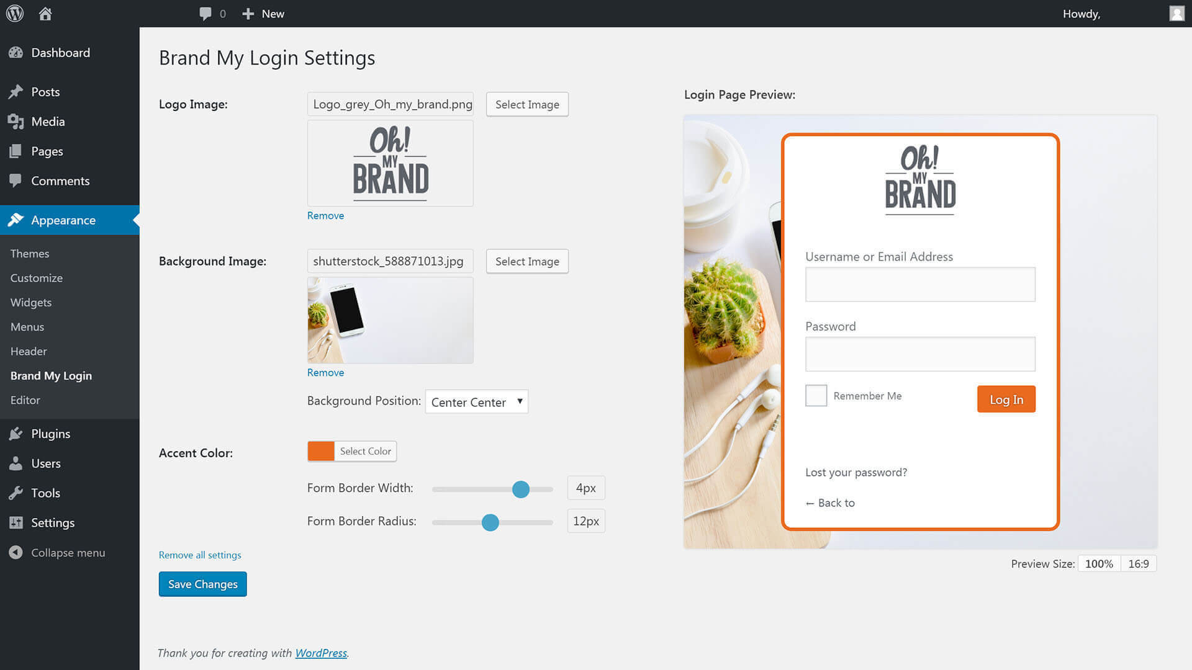This screenshot has height=670, width=1192.
Task: Click the shutterstock background image thumbnail
Action: tap(390, 320)
